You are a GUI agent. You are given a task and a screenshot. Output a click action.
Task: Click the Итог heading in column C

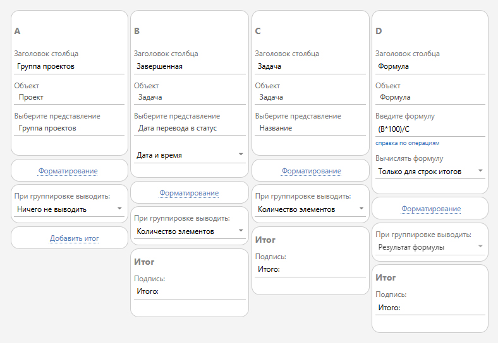[265, 240]
